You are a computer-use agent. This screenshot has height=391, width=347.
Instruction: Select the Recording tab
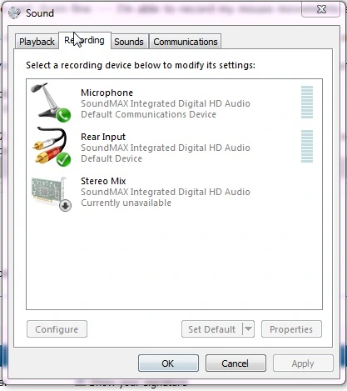pos(85,41)
